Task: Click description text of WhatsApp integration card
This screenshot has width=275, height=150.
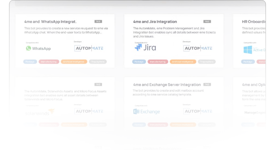Action: point(66,30)
